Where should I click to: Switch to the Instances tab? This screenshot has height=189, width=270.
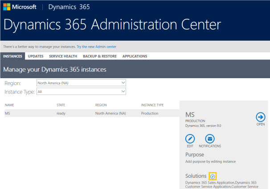(x=13, y=56)
